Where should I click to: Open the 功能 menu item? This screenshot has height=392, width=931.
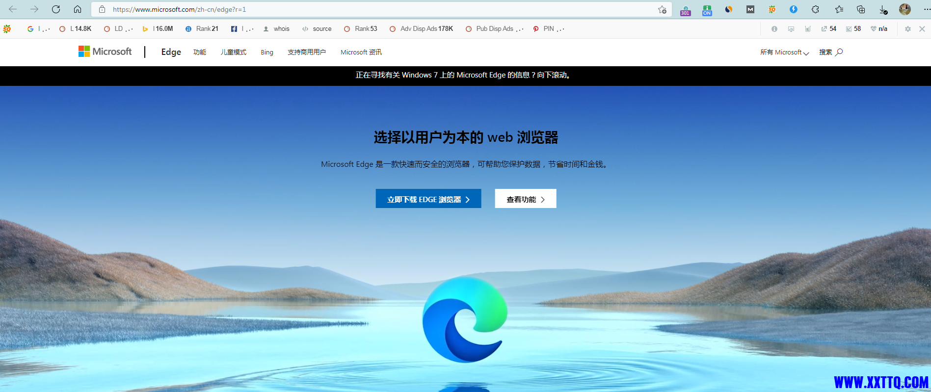pos(200,52)
